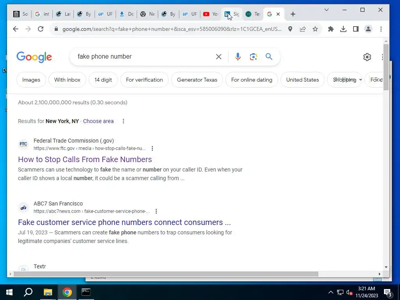
Task: Open File Explorer from the taskbar
Action: pos(48,292)
